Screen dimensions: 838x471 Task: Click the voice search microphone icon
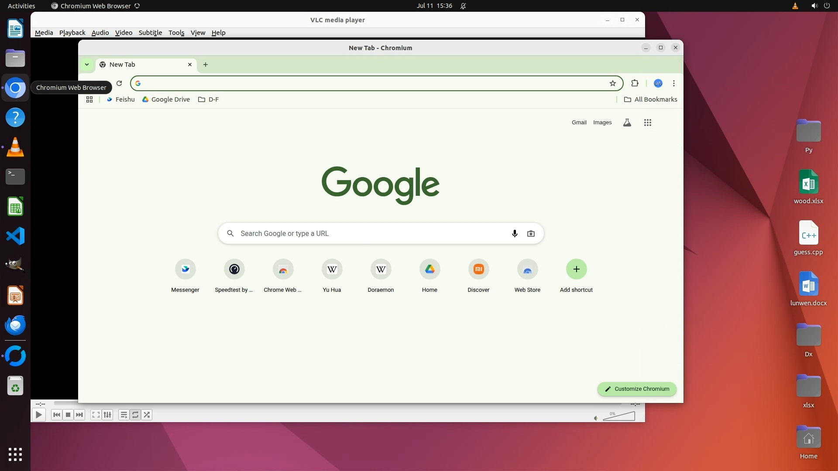click(515, 234)
